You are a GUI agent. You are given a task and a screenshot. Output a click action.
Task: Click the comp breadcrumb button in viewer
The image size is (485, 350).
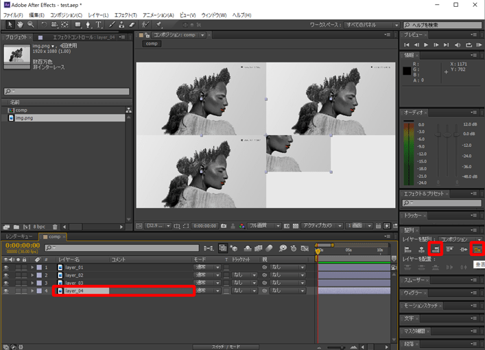coord(152,44)
